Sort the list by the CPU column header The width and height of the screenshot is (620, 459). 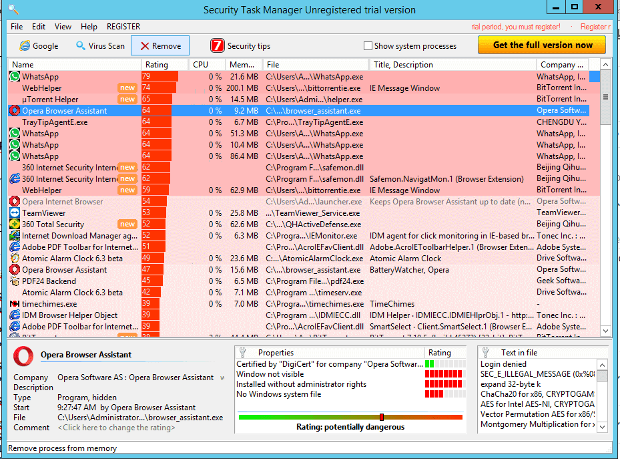point(206,65)
